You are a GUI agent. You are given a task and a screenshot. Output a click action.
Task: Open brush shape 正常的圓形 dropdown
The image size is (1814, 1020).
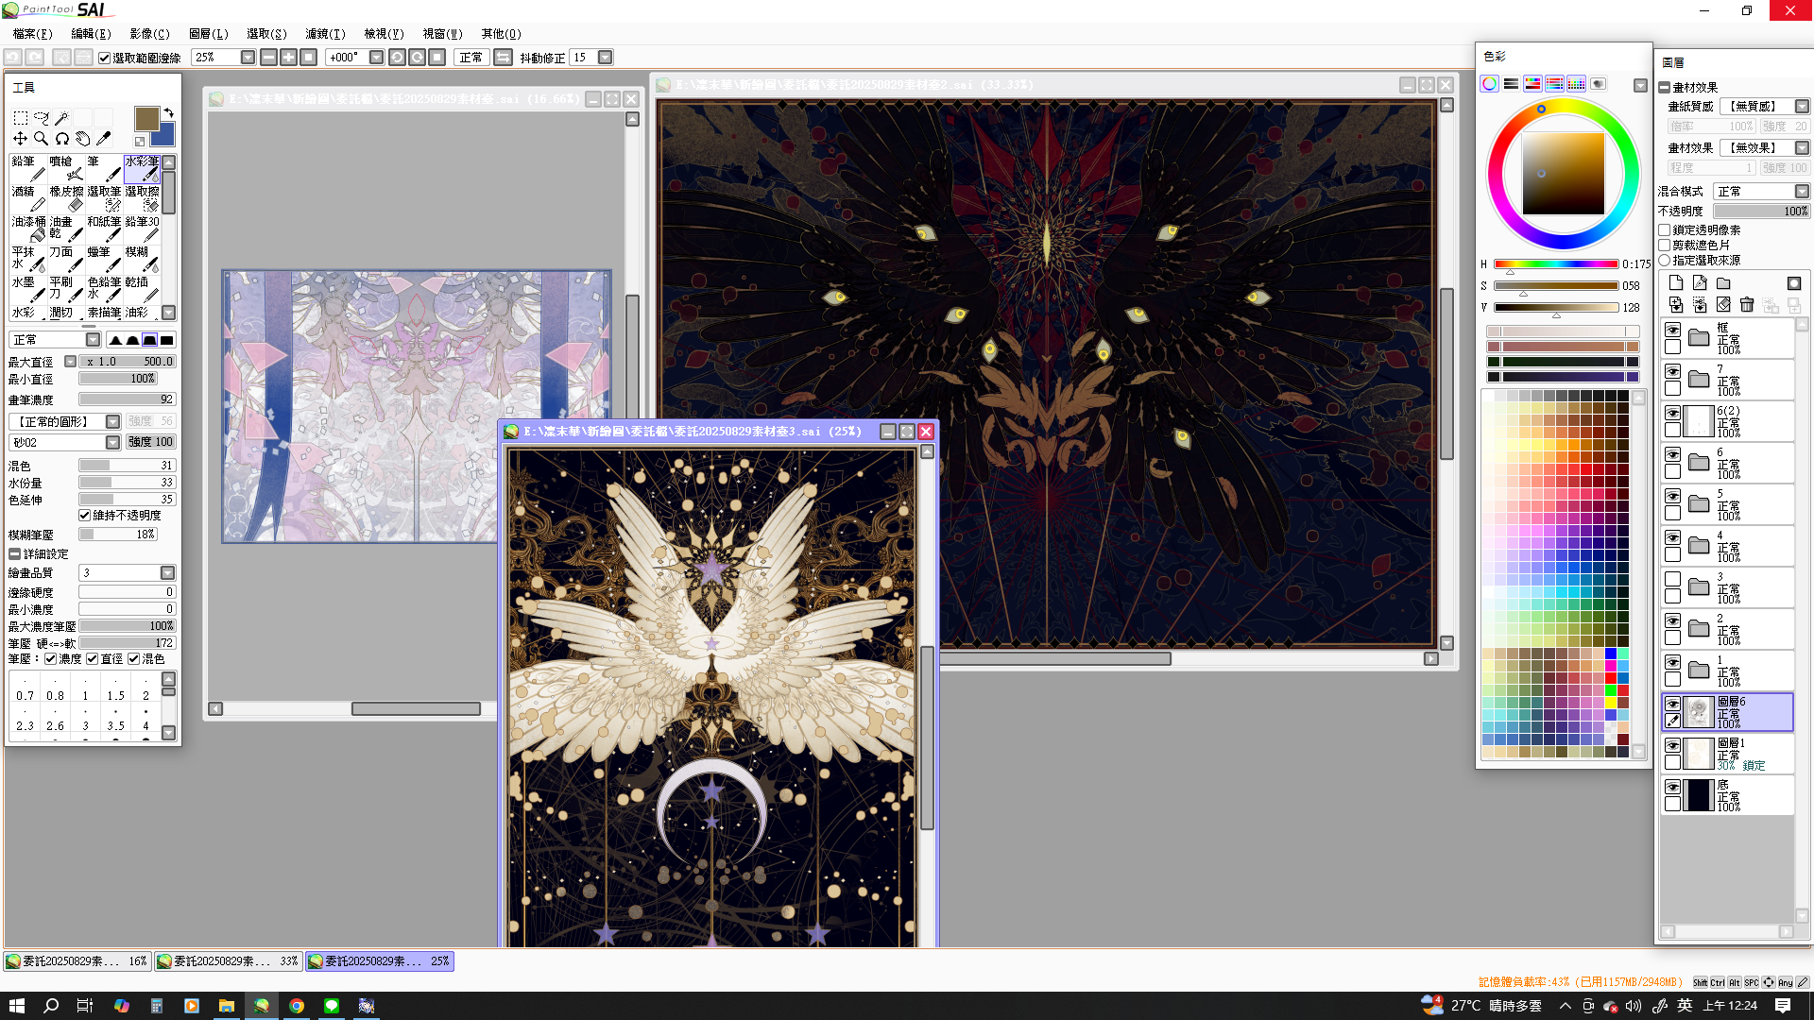pos(112,421)
